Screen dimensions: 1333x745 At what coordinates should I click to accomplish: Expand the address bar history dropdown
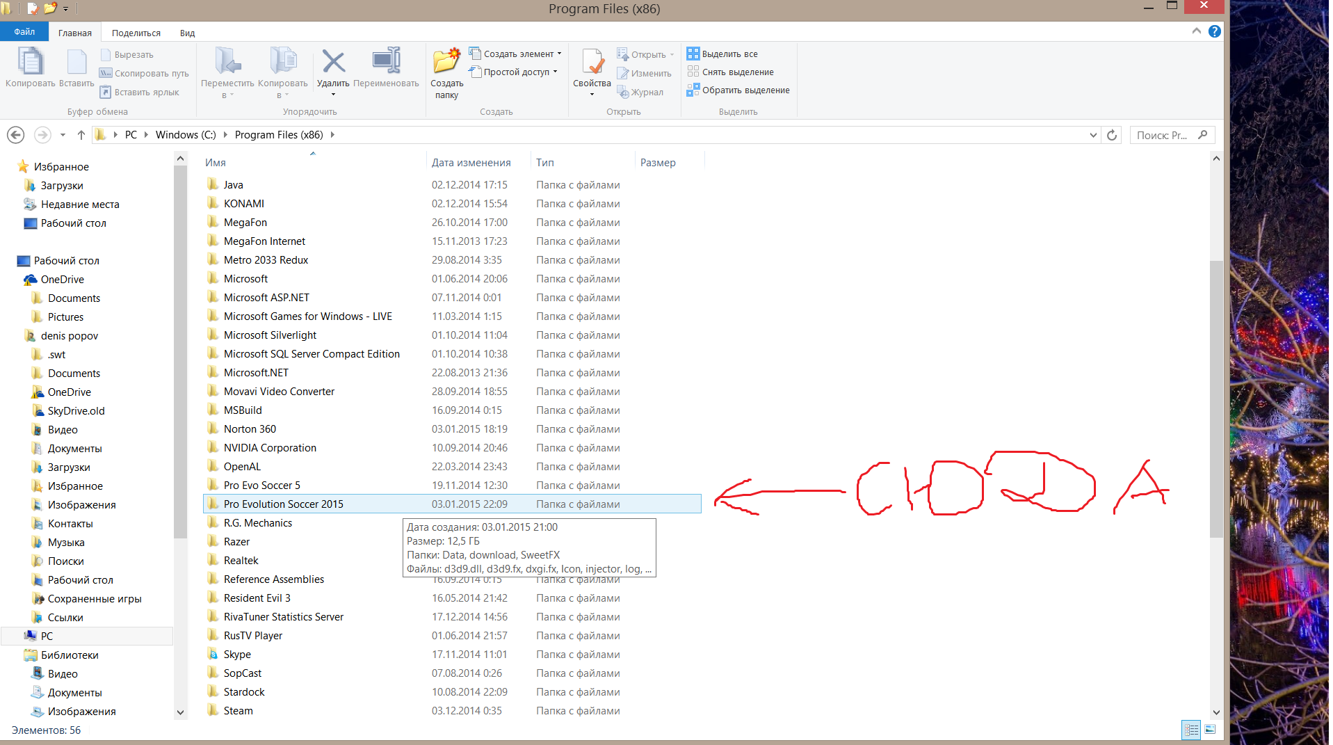(x=1093, y=135)
